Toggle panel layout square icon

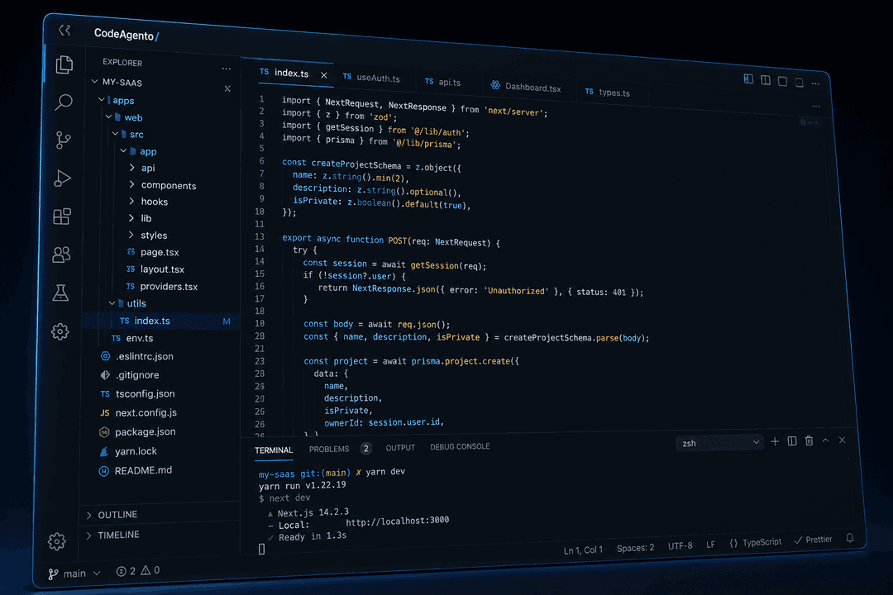tap(782, 82)
